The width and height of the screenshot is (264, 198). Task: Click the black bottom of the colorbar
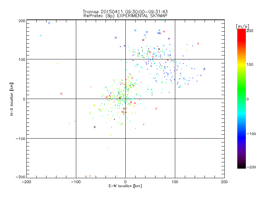pos(242,166)
